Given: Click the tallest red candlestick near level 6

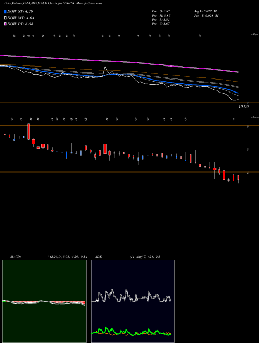Looking at the screenshot, I should (x=28, y=131).
